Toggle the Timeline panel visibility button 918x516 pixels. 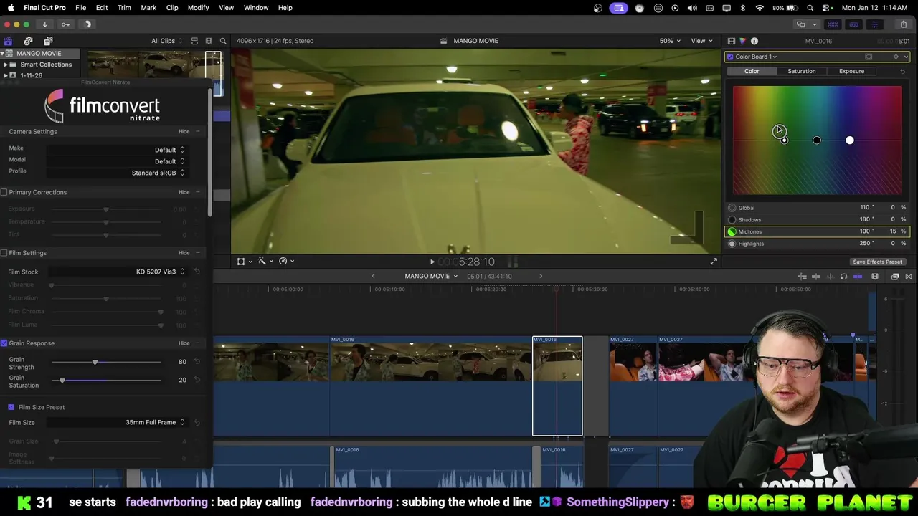[853, 24]
